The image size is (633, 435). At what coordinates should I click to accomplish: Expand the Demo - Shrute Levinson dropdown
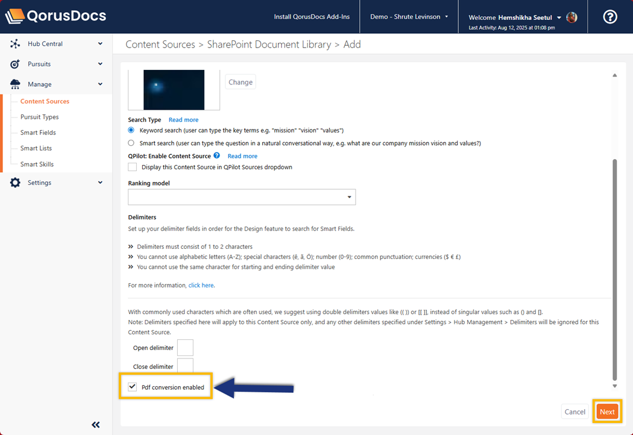tap(409, 17)
